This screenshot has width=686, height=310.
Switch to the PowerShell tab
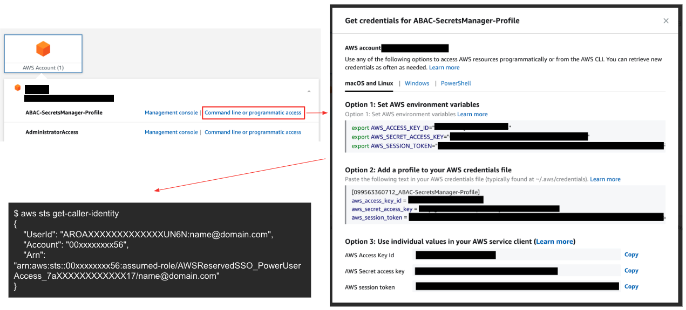456,83
